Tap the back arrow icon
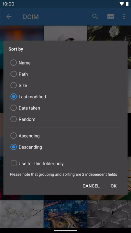 tap(9, 17)
